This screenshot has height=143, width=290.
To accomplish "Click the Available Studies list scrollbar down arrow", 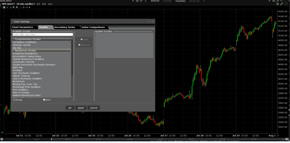I will (x=72, y=96).
